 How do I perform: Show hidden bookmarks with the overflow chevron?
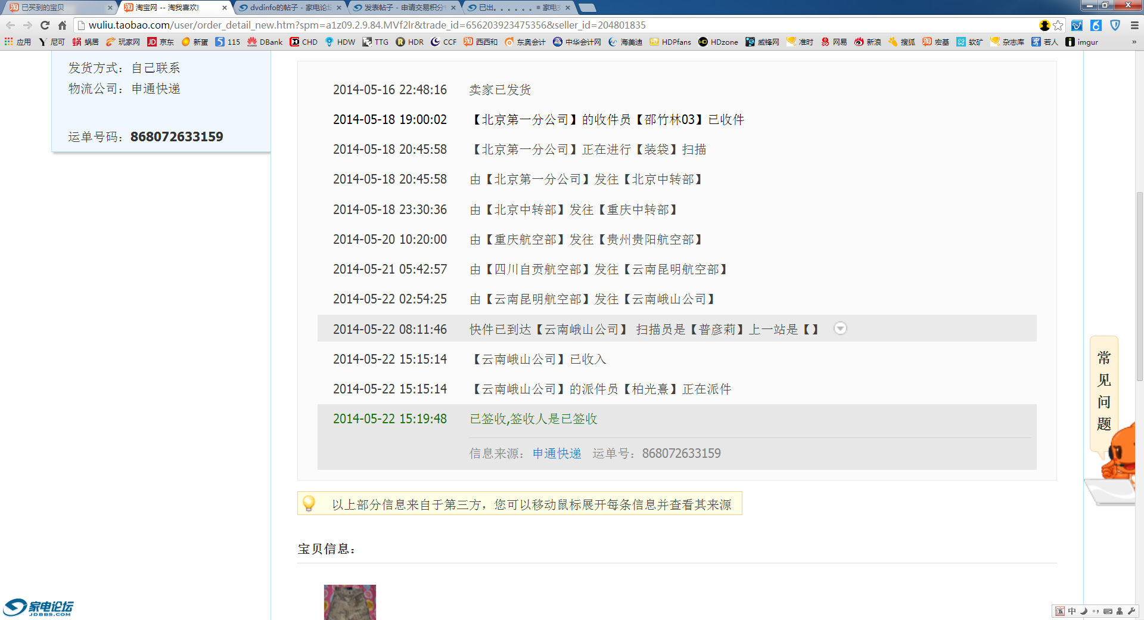click(1134, 42)
